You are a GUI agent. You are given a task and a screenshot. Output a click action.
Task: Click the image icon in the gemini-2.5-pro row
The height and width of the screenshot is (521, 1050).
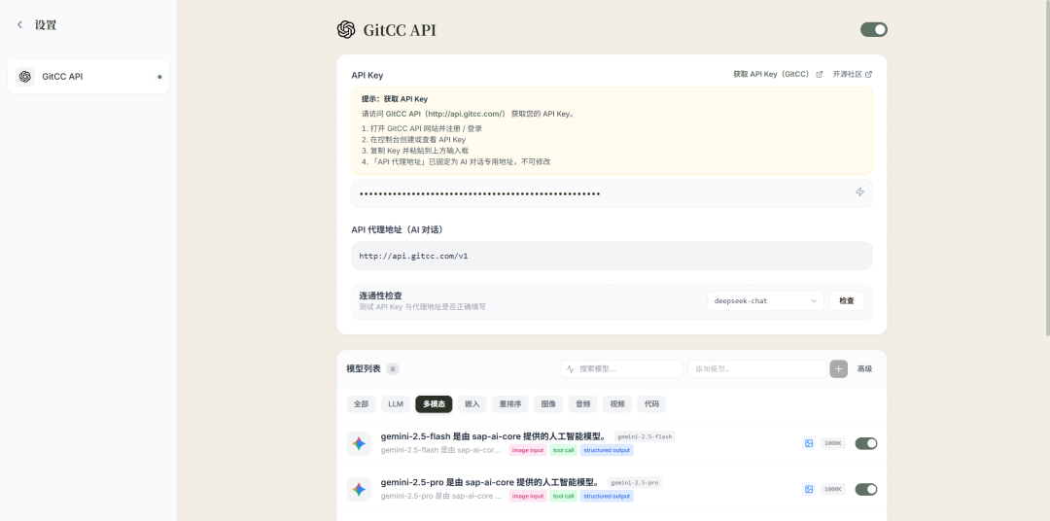pyautogui.click(x=809, y=490)
